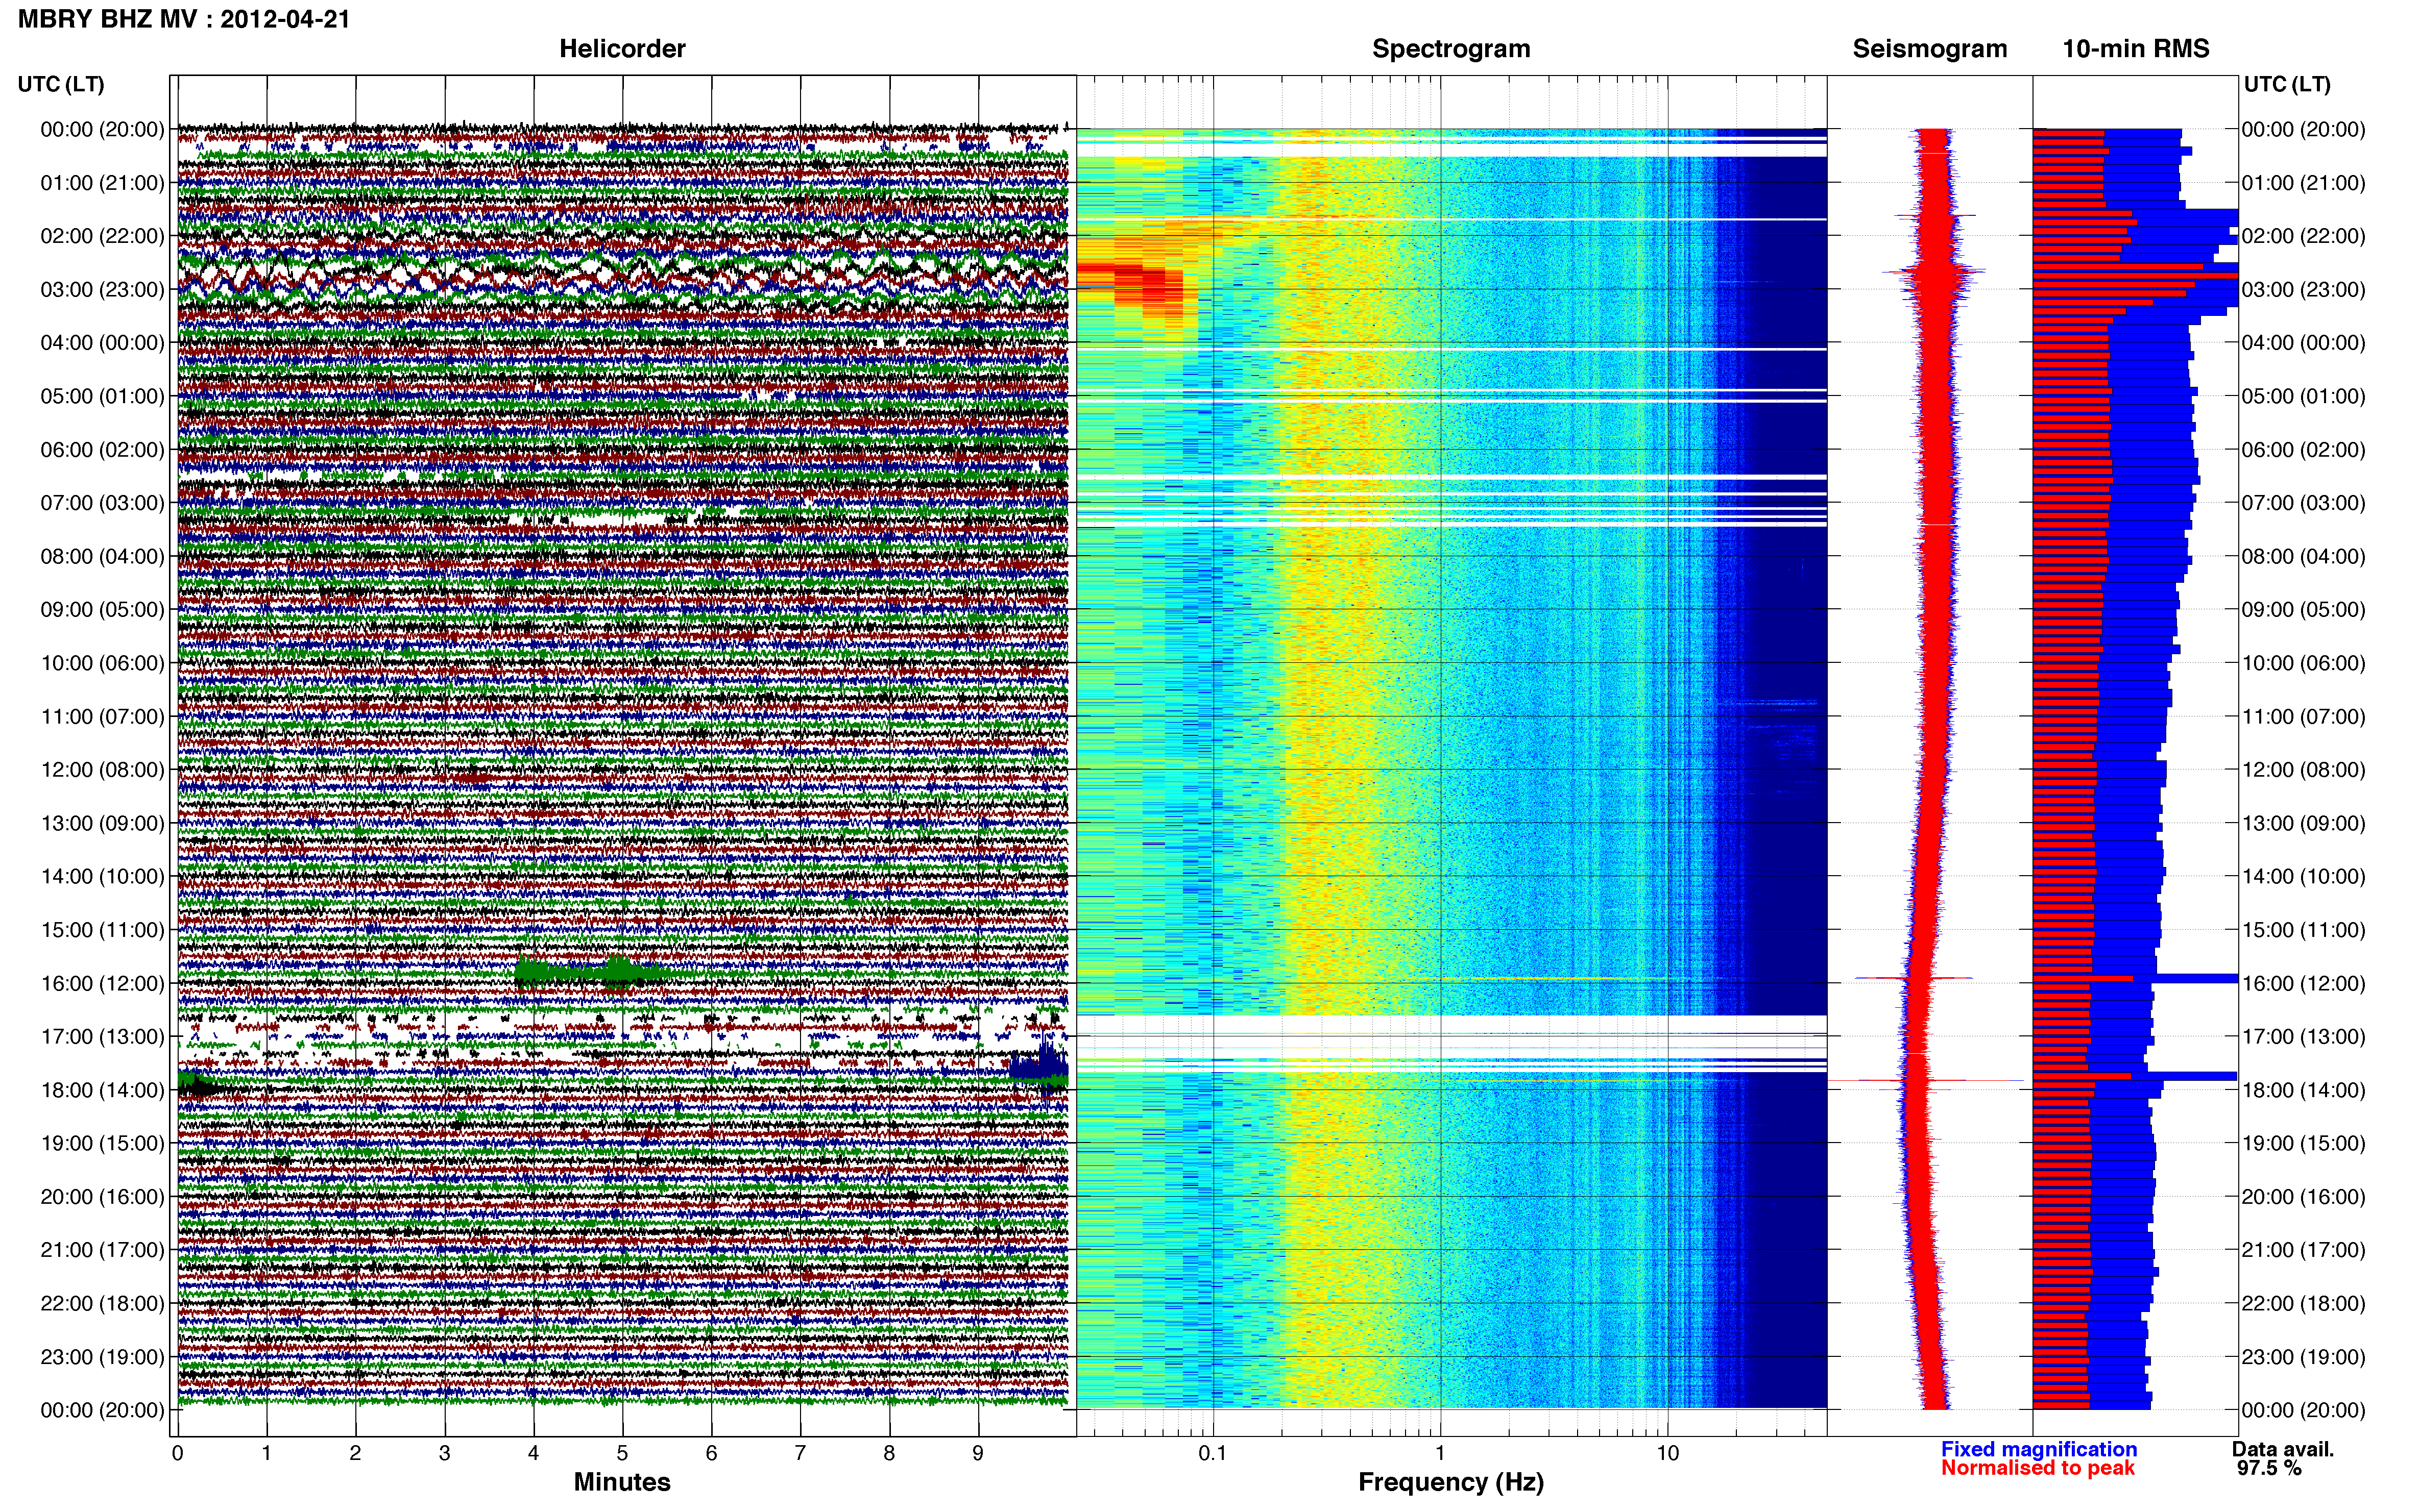2420x1512 pixels.
Task: Click the 'Minutes' axis label
Action: point(621,1482)
